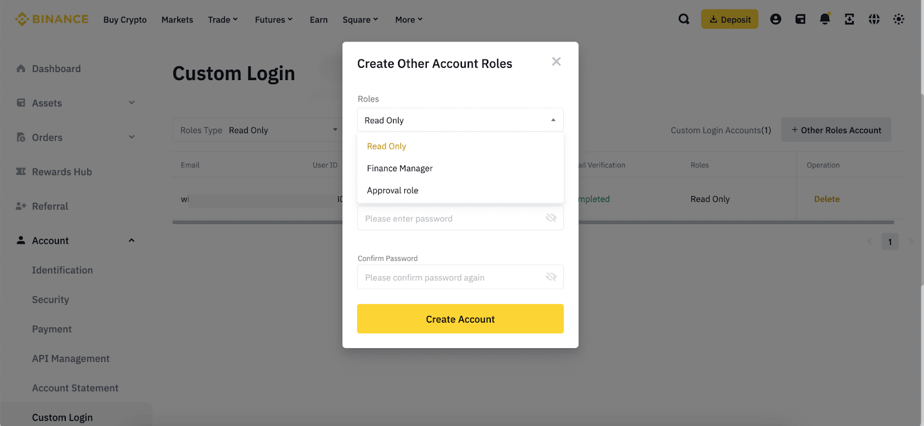Image resolution: width=924 pixels, height=426 pixels.
Task: Switch theme with the sun icon
Action: pyautogui.click(x=899, y=19)
